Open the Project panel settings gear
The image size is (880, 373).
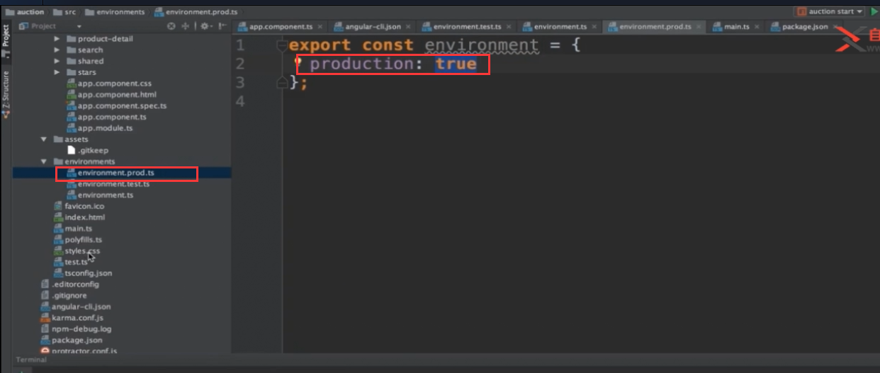coord(204,26)
